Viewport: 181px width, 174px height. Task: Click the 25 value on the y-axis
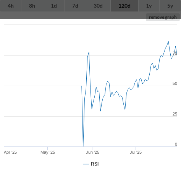[x=175, y=114]
